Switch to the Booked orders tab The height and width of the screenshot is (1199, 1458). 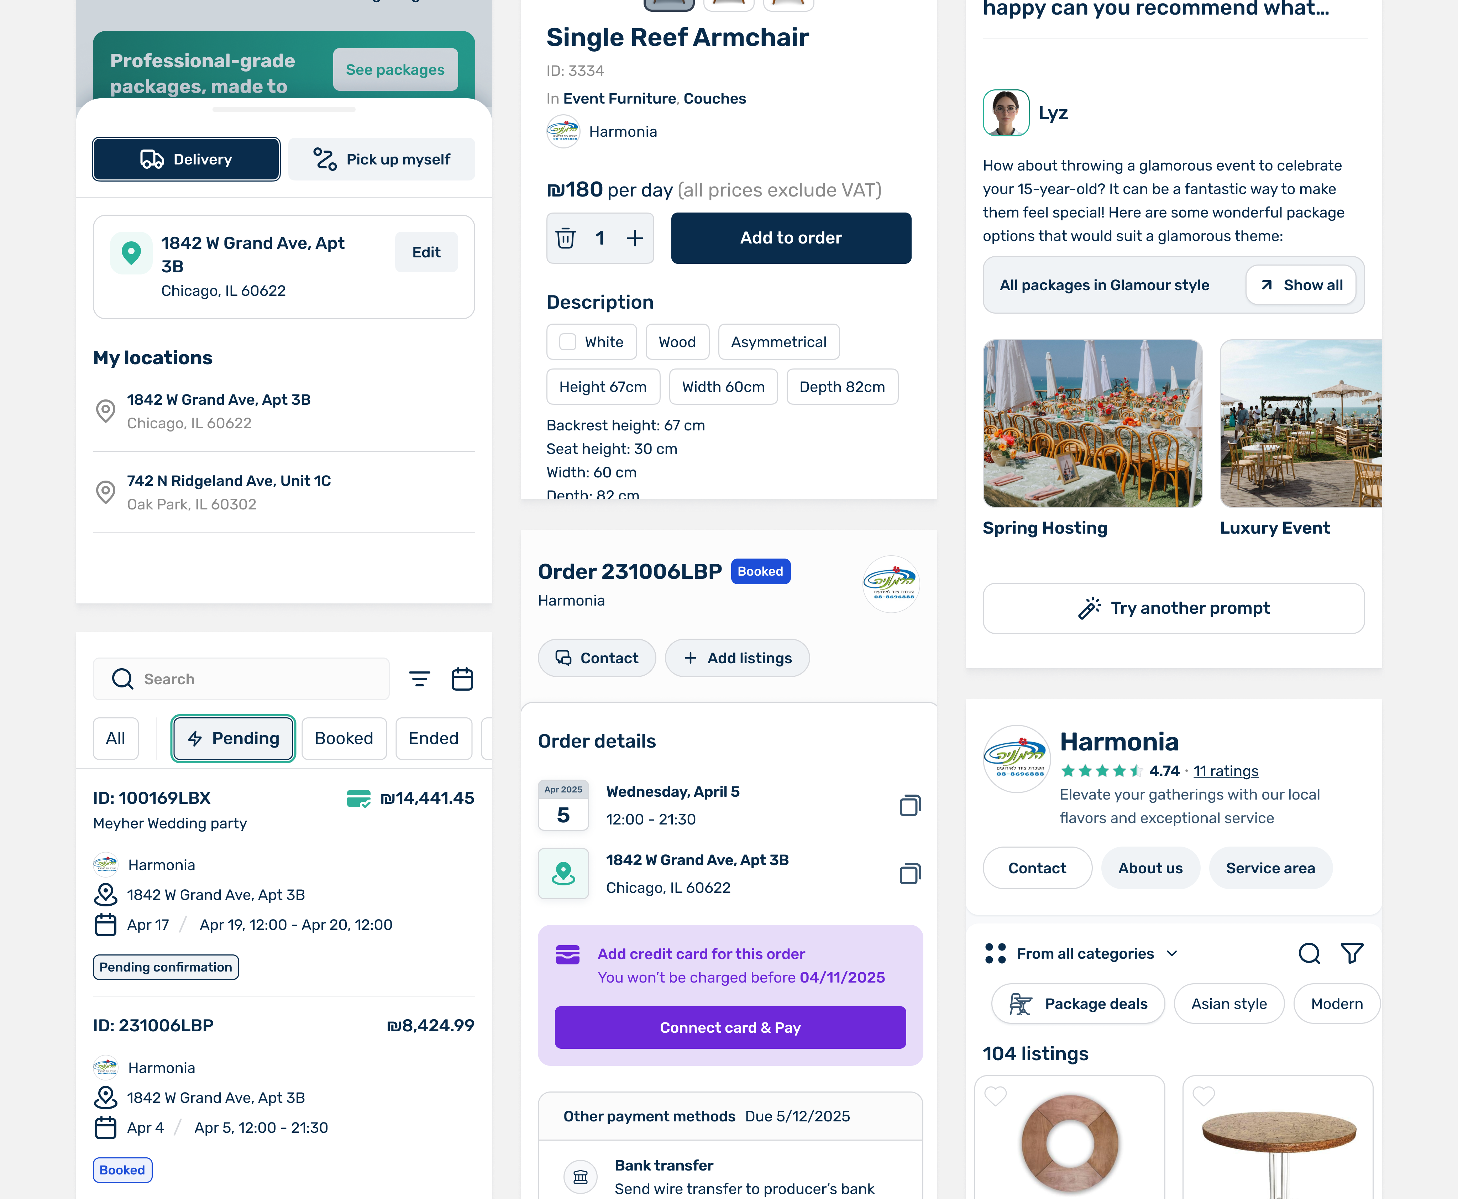(344, 738)
